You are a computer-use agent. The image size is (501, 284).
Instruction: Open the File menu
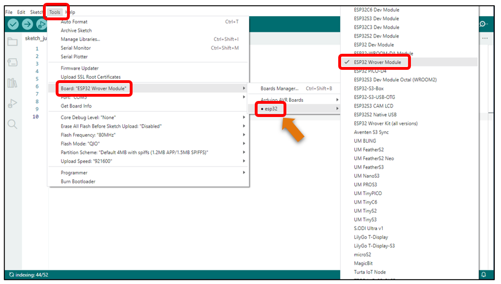9,12
